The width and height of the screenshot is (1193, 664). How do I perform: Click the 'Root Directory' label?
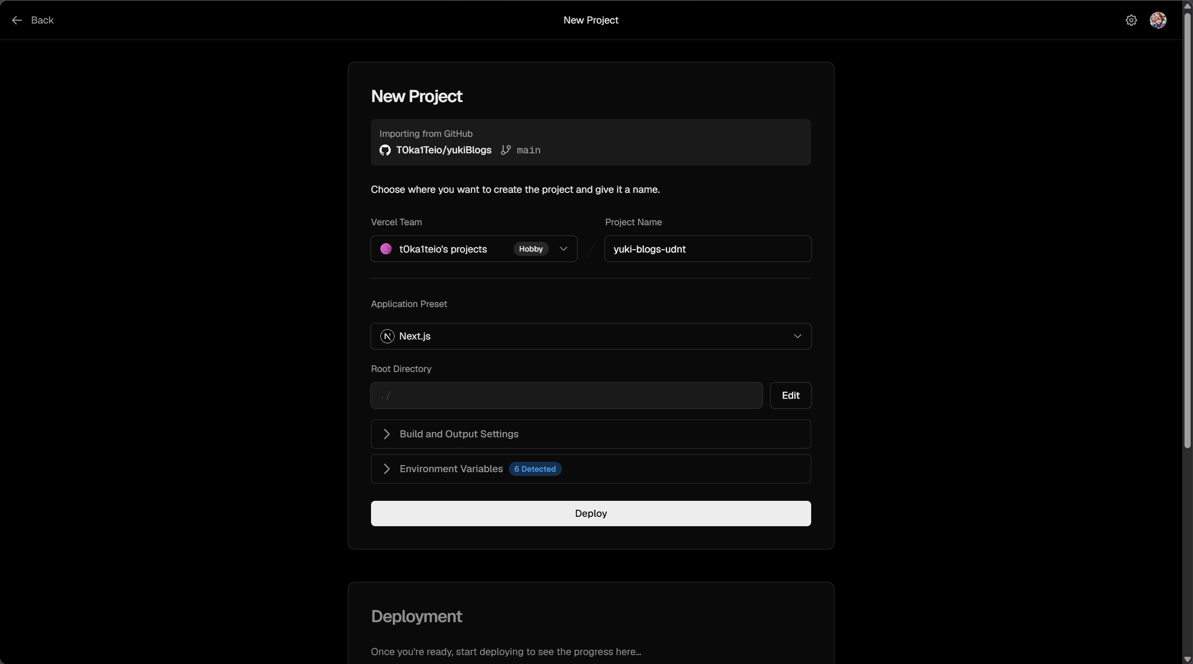pyautogui.click(x=401, y=369)
